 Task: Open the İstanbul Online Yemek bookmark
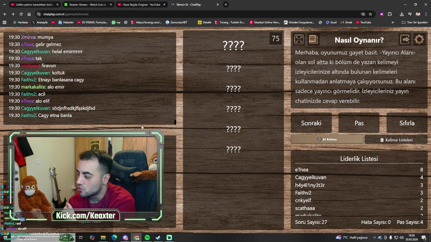click(x=265, y=23)
